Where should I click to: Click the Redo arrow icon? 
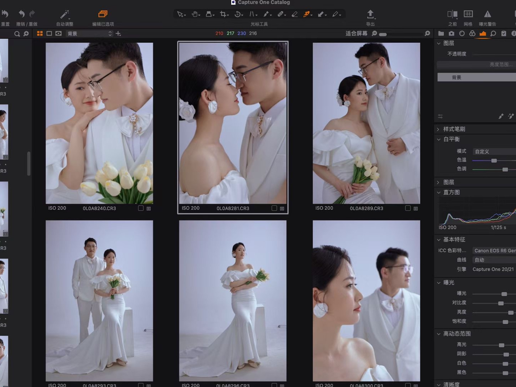tap(32, 14)
